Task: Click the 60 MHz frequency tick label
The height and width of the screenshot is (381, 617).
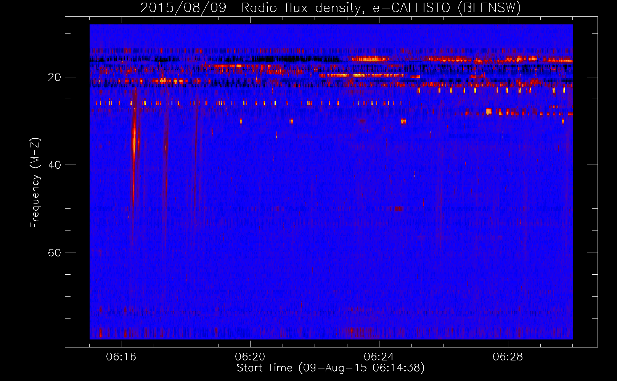Action: coord(55,253)
